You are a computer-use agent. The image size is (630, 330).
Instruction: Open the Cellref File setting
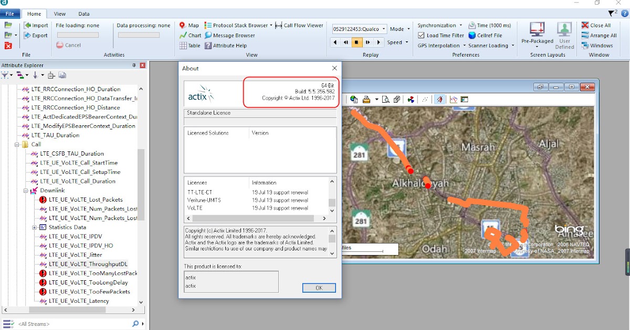tap(485, 36)
